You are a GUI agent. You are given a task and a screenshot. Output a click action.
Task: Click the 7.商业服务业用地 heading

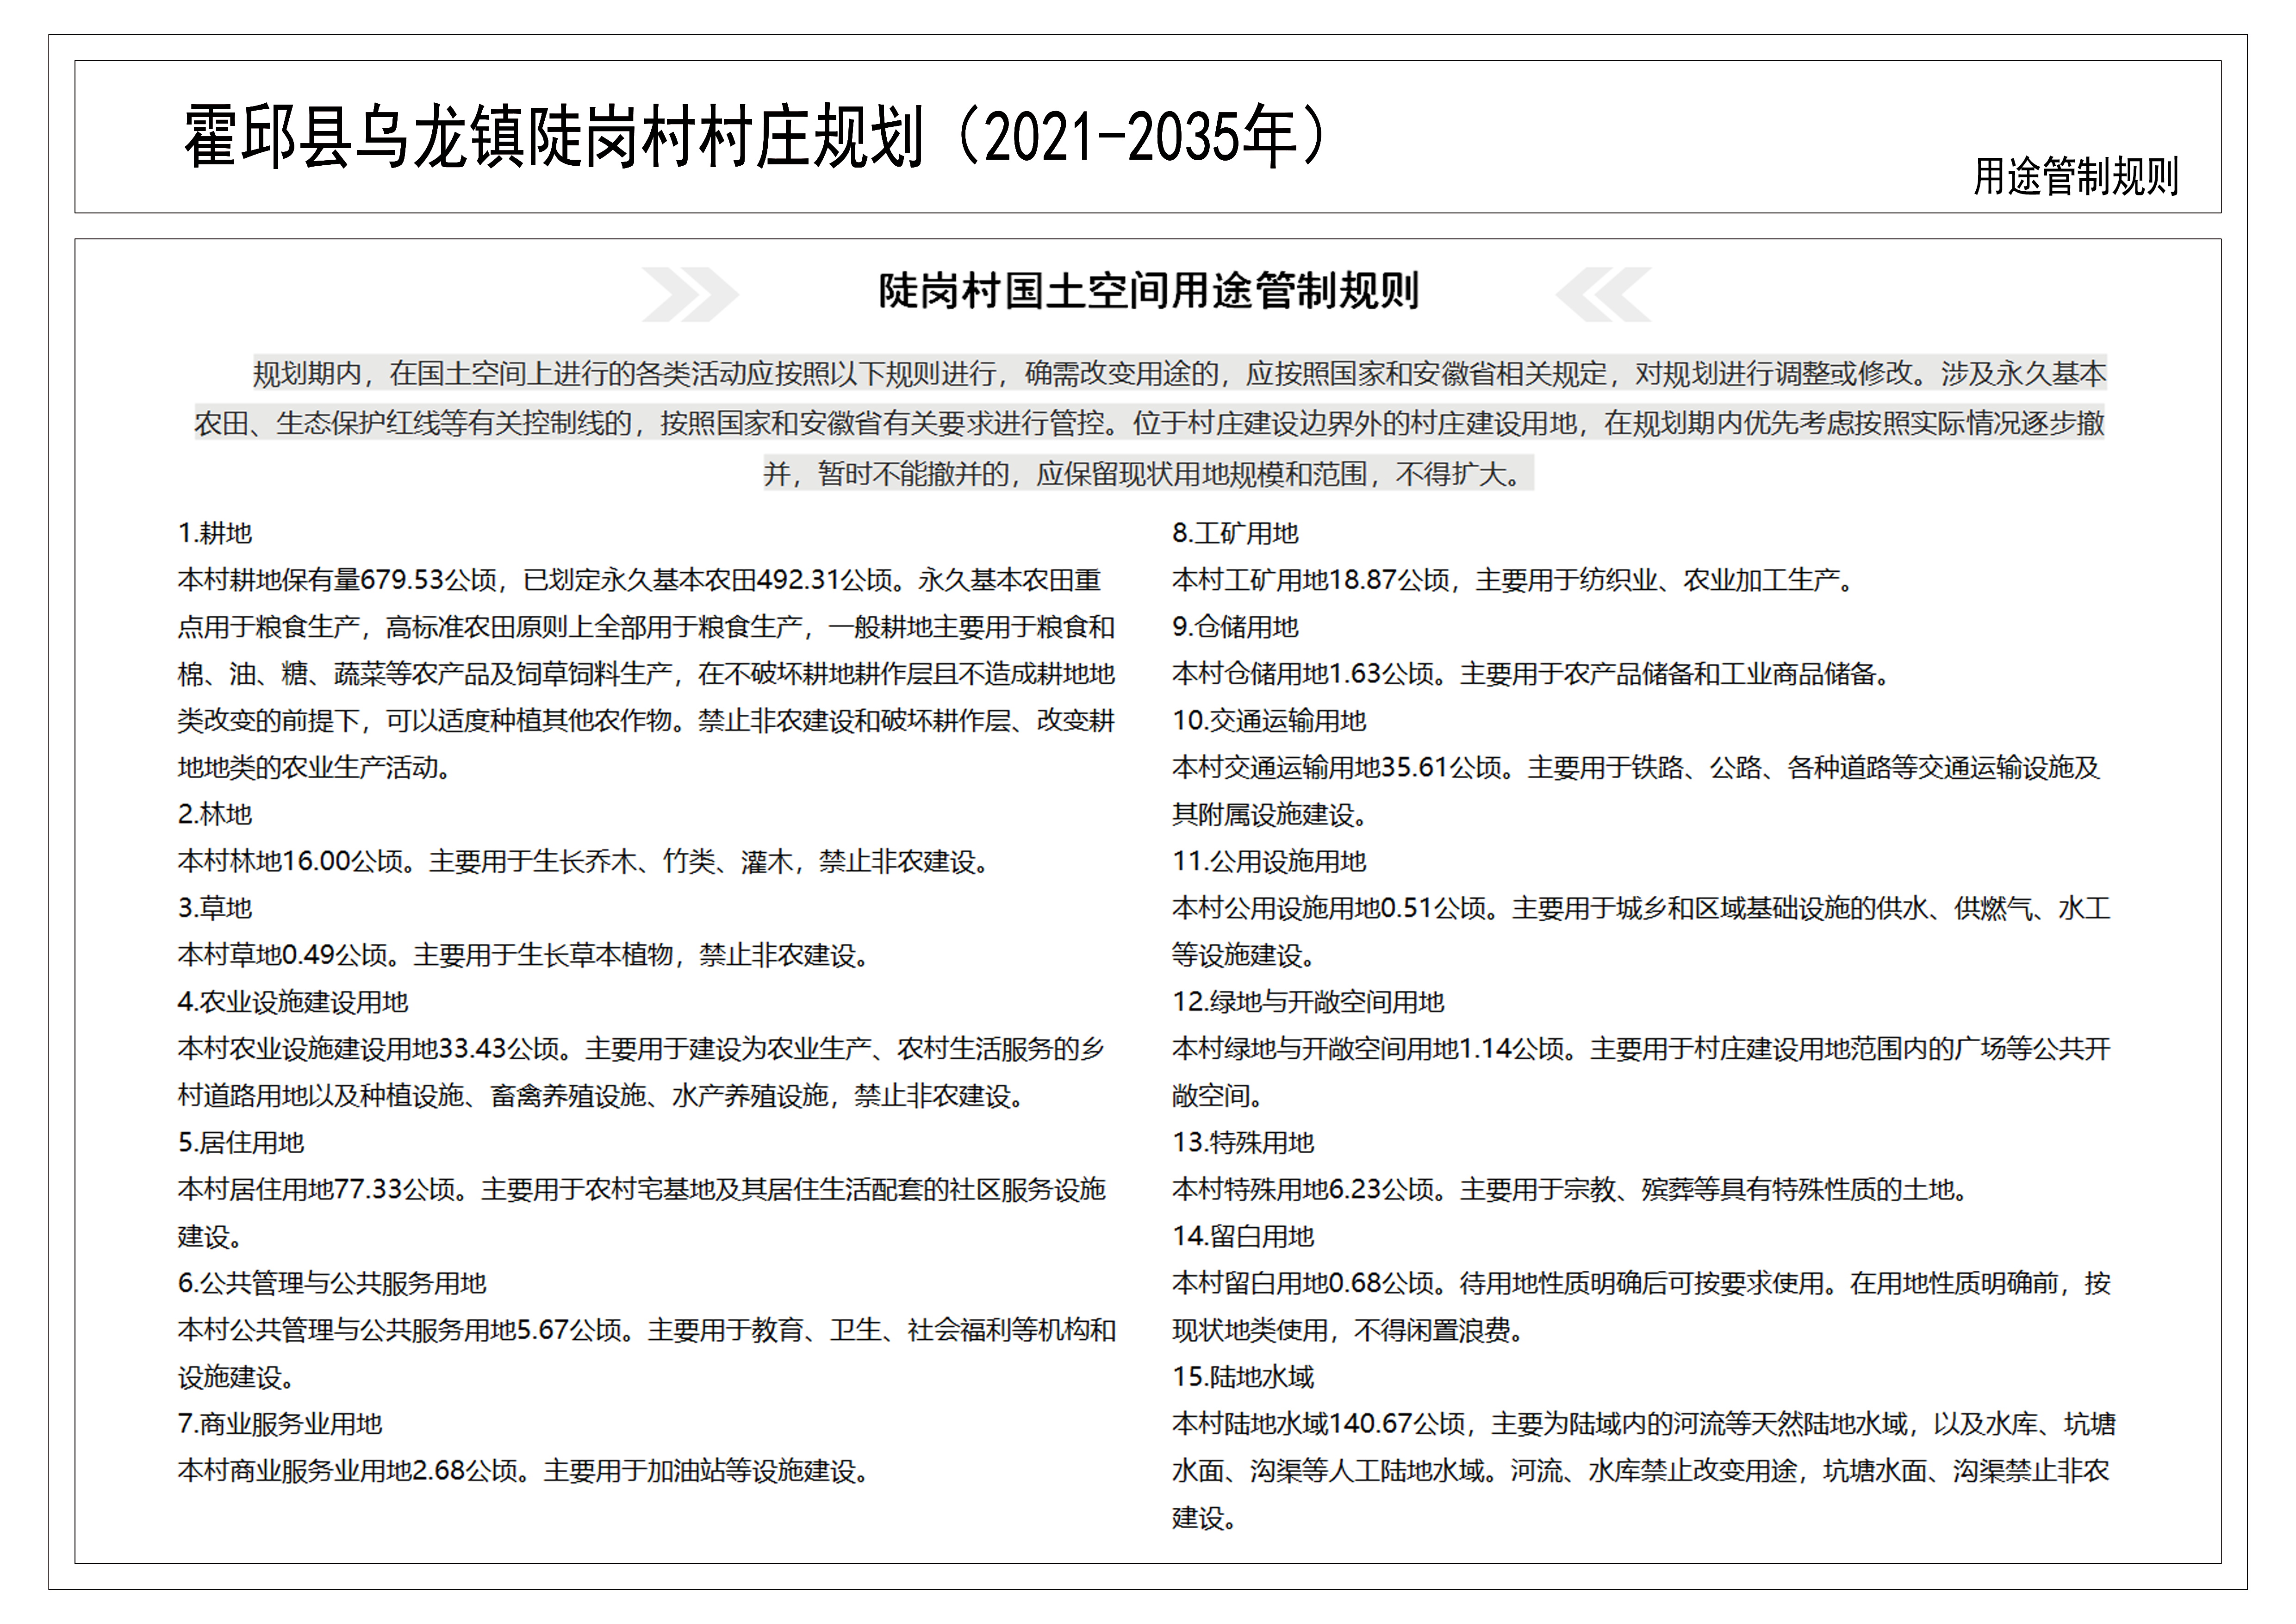click(280, 1424)
